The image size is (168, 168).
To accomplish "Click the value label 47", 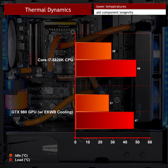I will click(x=136, y=120).
